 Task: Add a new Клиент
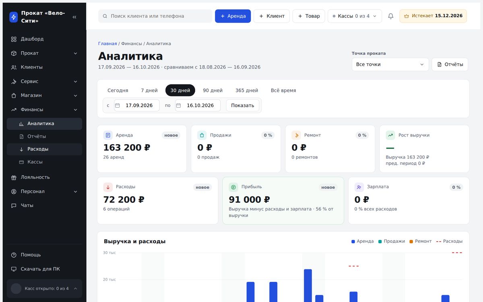pos(272,16)
